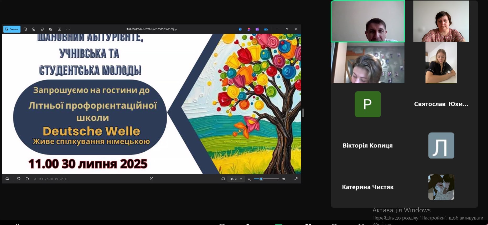Image resolution: width=488 pixels, height=225 pixels.
Task: Mark the image as favorite with heart
Action: (x=19, y=179)
